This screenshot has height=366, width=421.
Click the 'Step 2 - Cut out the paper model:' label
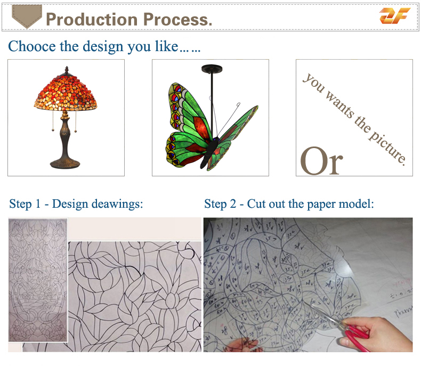point(289,204)
